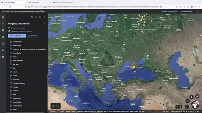202x113 pixels.
Task: Click the add placemark tool on the map
Action: 53,106
